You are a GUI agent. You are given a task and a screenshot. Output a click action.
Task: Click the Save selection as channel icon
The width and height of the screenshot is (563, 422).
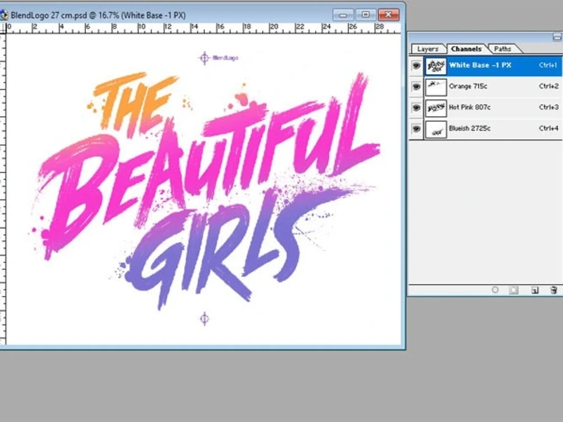513,290
